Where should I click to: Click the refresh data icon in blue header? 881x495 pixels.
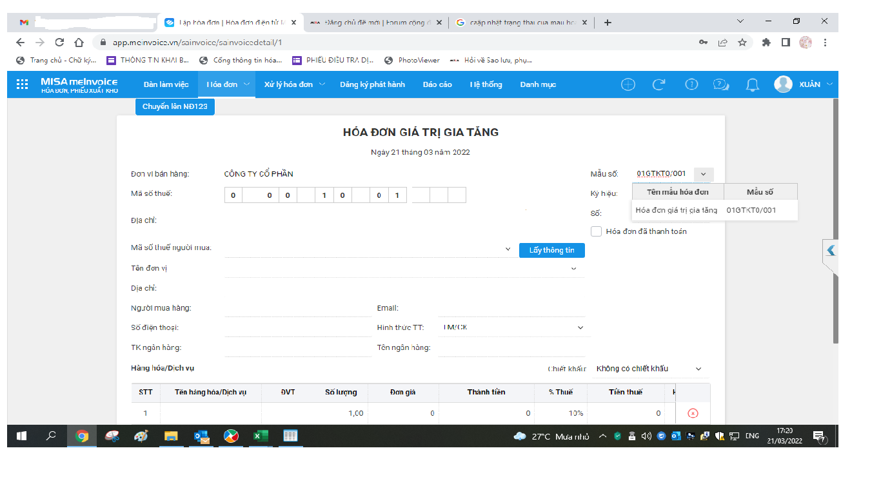(x=658, y=84)
